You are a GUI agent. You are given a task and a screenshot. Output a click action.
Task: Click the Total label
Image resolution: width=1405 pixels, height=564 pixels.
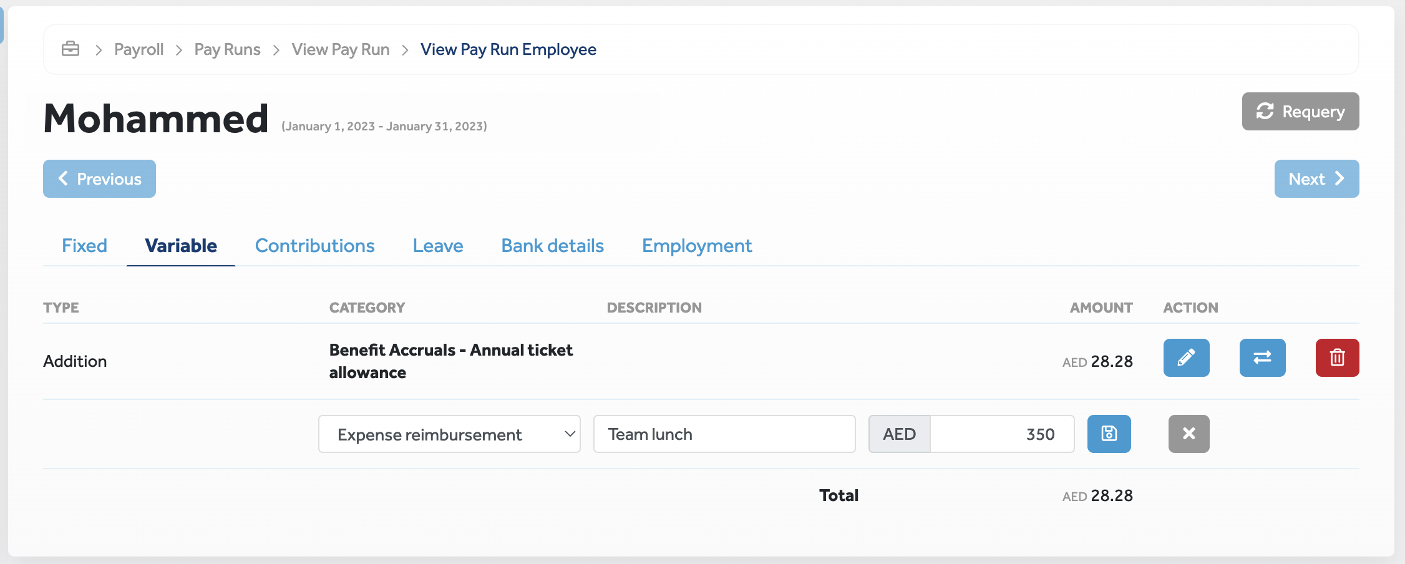click(839, 495)
